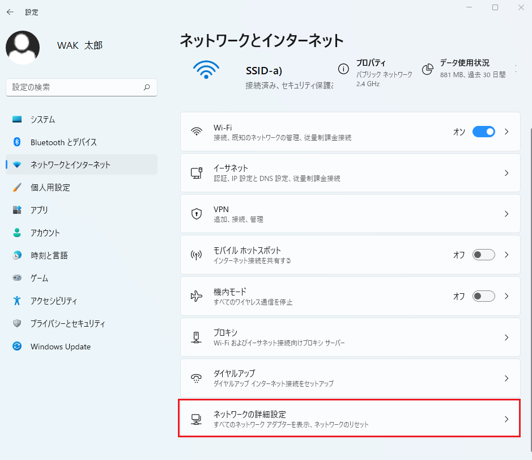This screenshot has height=460, width=532.
Task: Click the システム monitor icon
Action: 17,119
